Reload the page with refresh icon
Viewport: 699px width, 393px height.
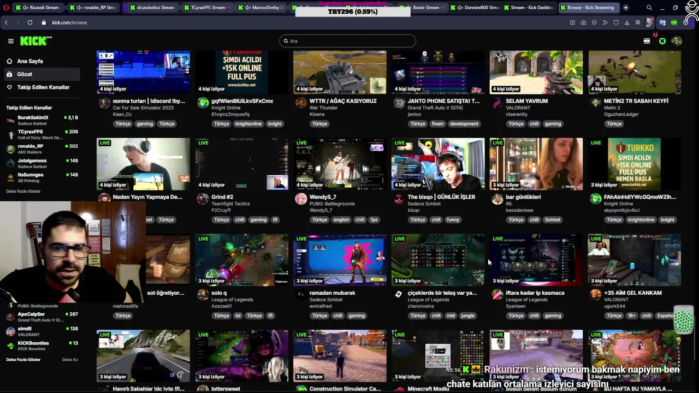29,22
